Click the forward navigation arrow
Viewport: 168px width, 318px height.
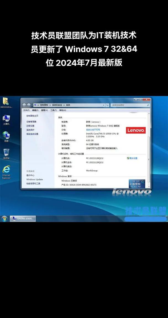(x=29, y=105)
